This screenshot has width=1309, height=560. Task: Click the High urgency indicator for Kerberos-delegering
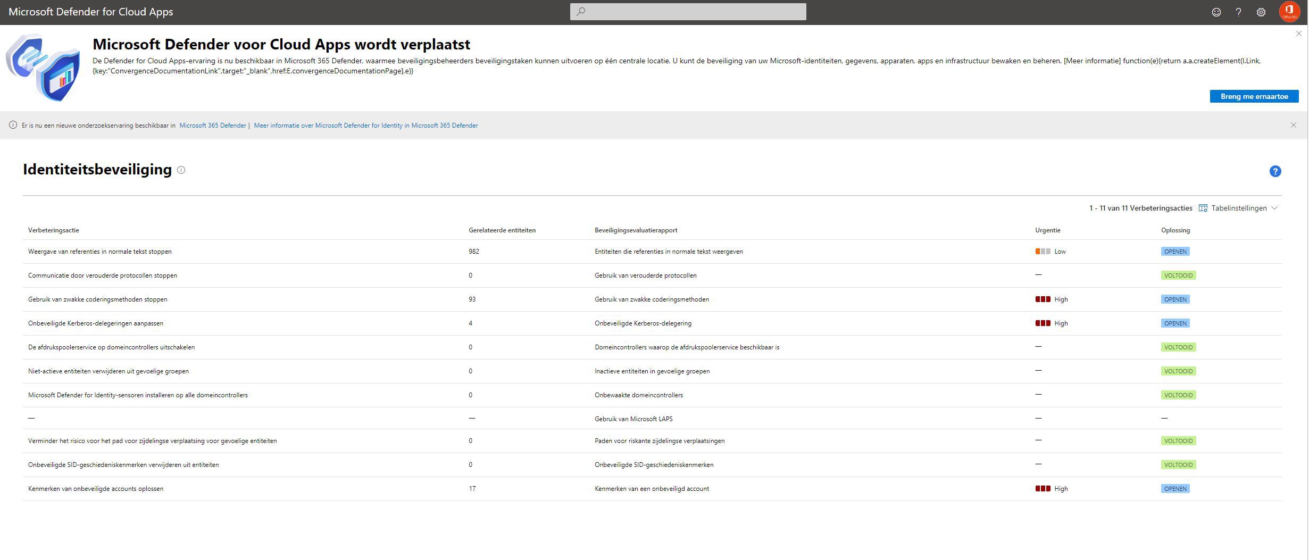click(1043, 323)
